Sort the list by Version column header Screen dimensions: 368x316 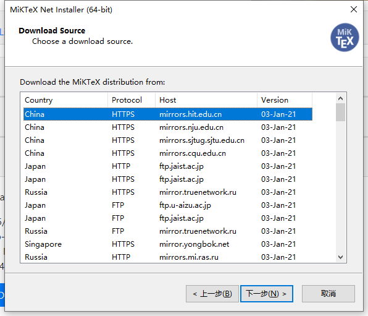tap(285, 100)
